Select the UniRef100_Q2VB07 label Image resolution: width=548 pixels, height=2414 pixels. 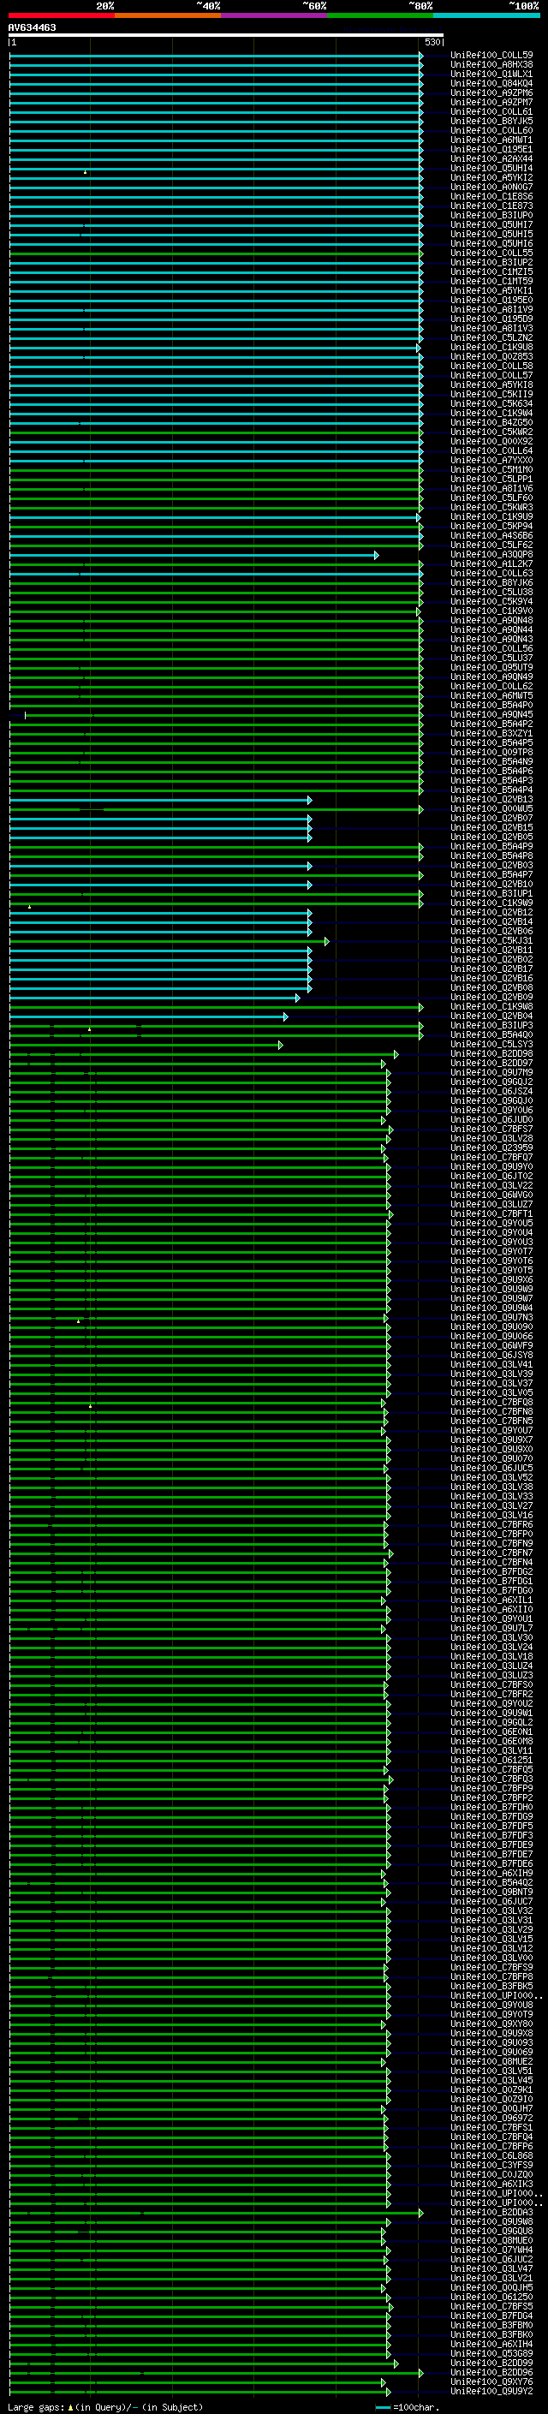491,818
